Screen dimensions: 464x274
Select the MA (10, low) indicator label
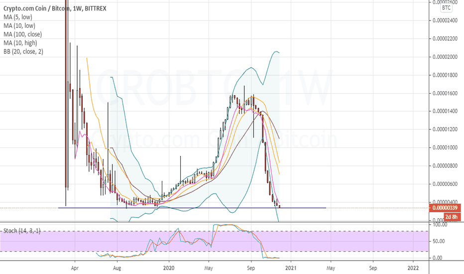19,26
